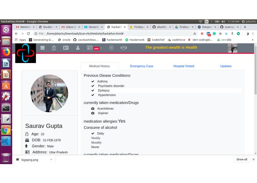
Task: Switch to Medical History tab
Action: pos(99,66)
